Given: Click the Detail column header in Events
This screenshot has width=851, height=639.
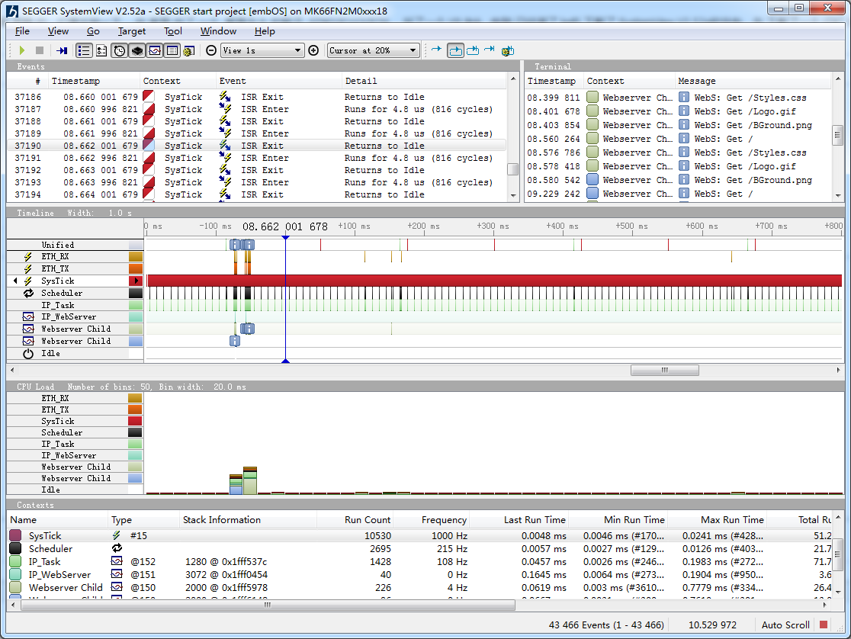Looking at the screenshot, I should pos(423,81).
